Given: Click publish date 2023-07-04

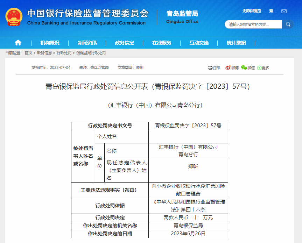Looking at the screenshot, I should (60, 67).
